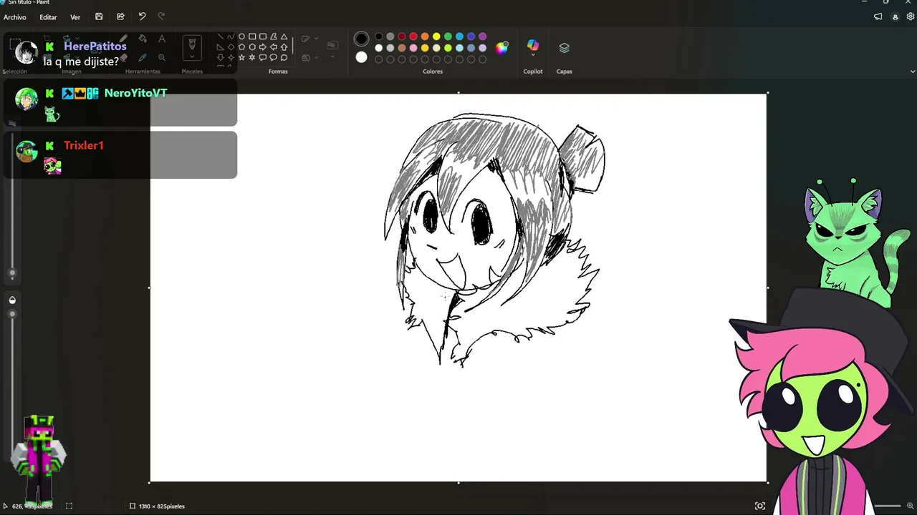Pick the Right triangle shape

tap(220, 47)
